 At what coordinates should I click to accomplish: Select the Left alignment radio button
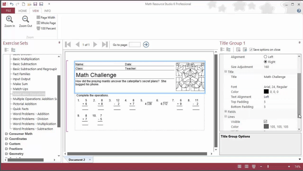click(x=266, y=57)
